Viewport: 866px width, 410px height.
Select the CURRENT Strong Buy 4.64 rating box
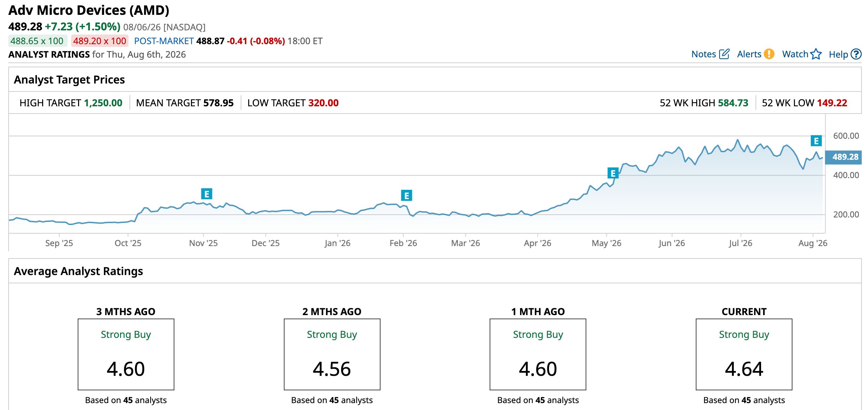[x=744, y=354]
